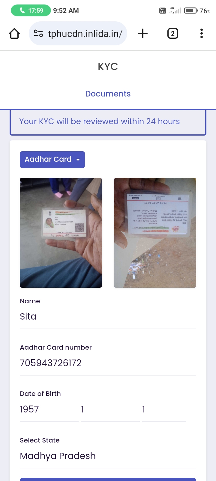Switch to the Documents tab
This screenshot has height=481, width=216.
pyautogui.click(x=108, y=94)
